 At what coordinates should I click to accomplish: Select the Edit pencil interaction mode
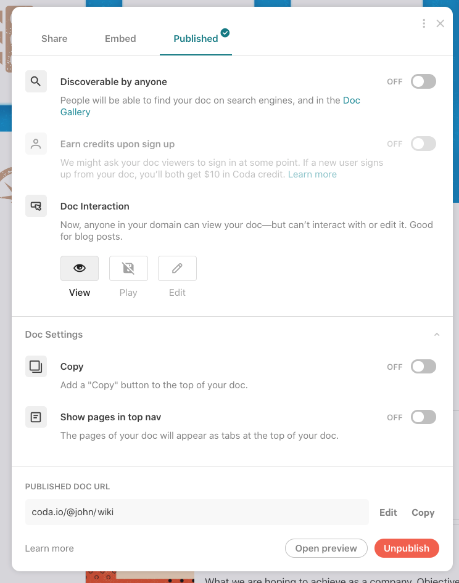tap(177, 268)
